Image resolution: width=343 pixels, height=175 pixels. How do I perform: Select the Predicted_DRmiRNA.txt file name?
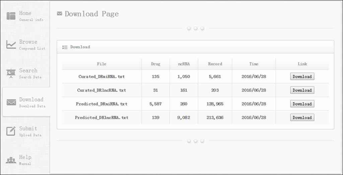point(102,104)
